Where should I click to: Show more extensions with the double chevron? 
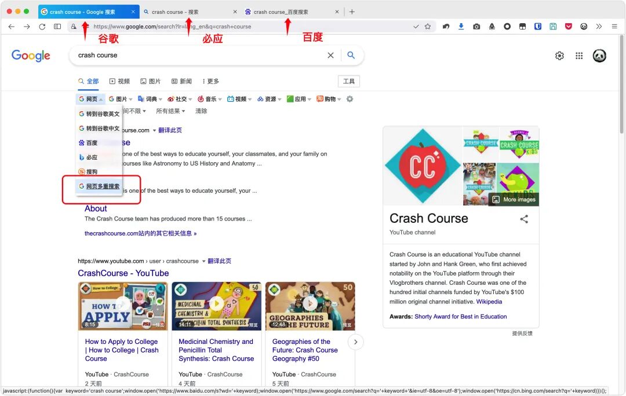tap(599, 27)
